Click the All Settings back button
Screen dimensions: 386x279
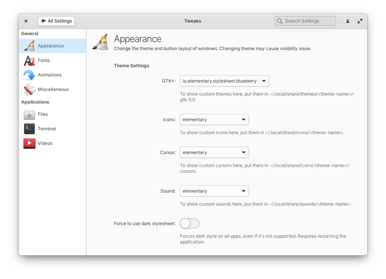click(x=56, y=21)
